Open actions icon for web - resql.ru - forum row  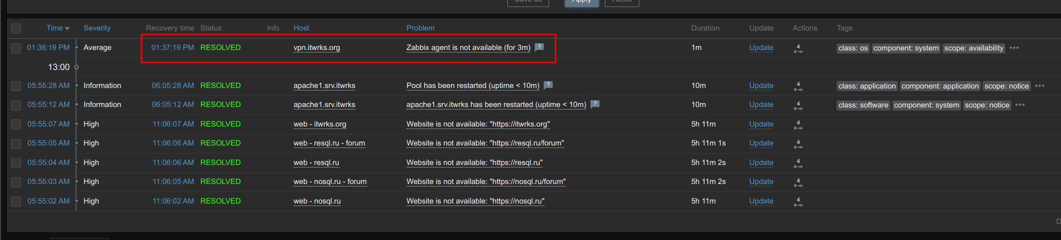coord(798,144)
